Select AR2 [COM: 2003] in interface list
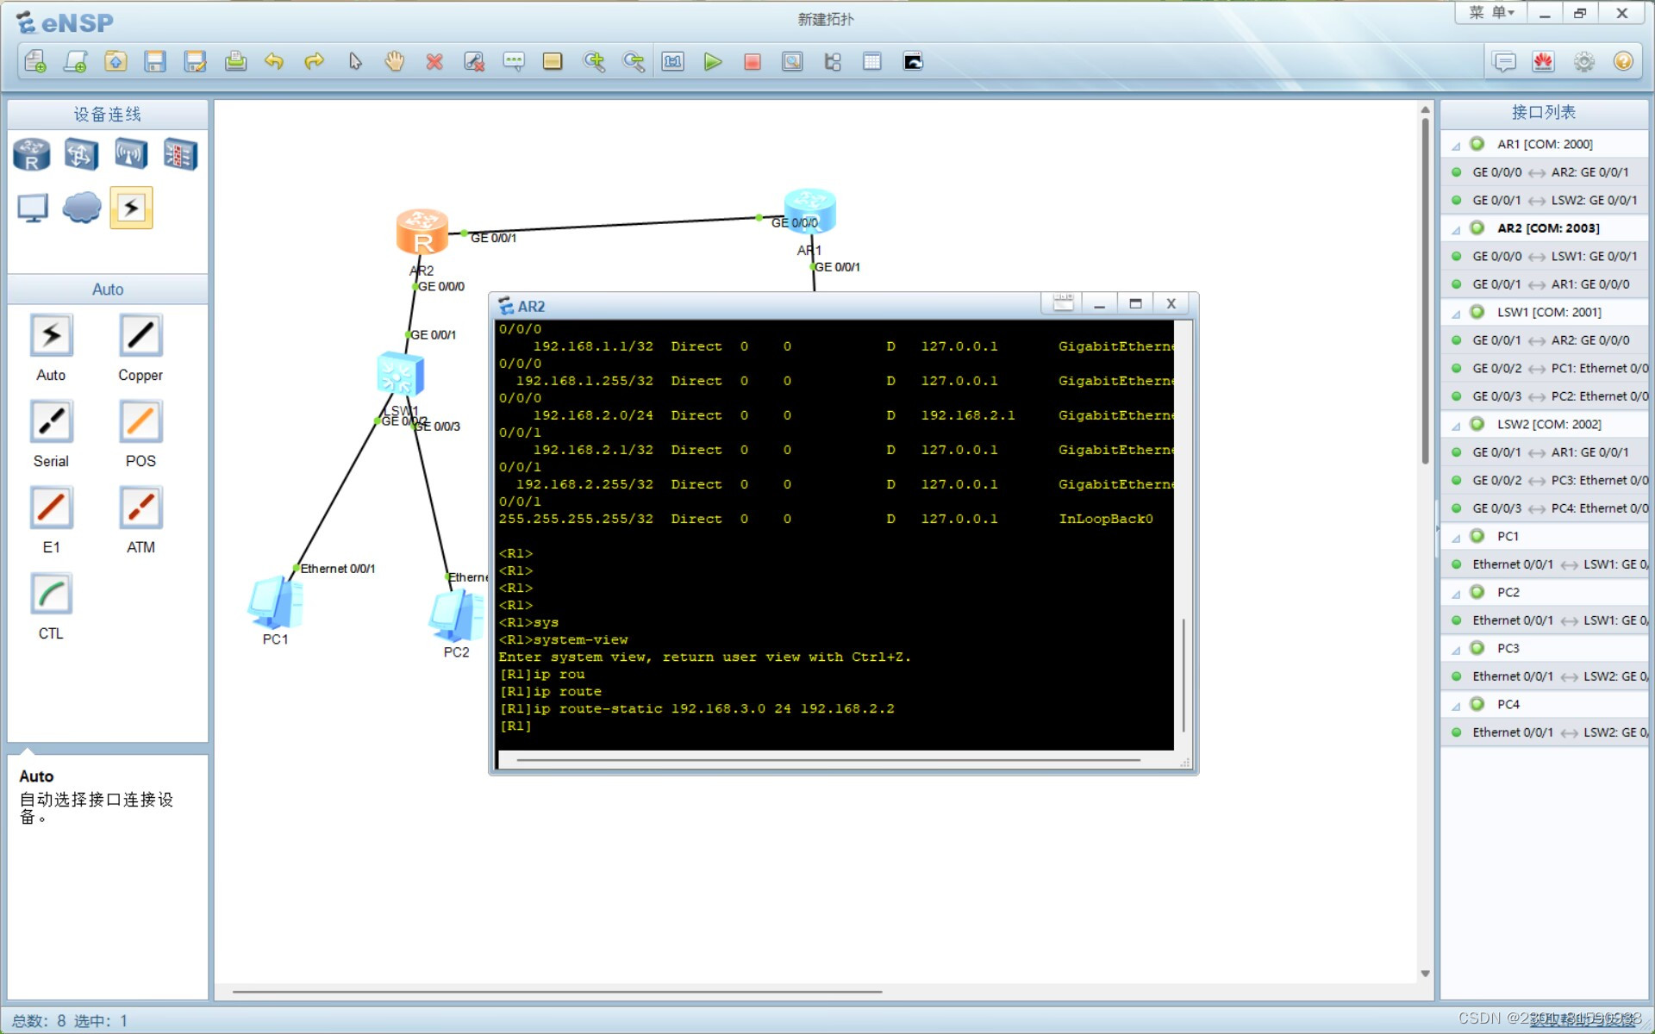The image size is (1655, 1034). (x=1547, y=228)
